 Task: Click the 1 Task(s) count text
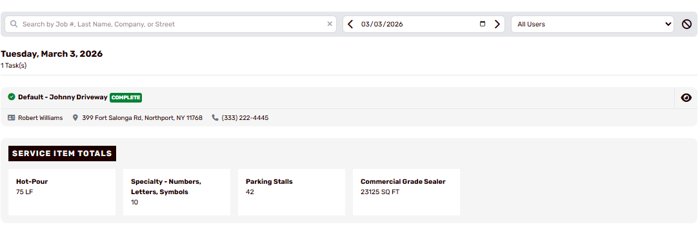(14, 66)
